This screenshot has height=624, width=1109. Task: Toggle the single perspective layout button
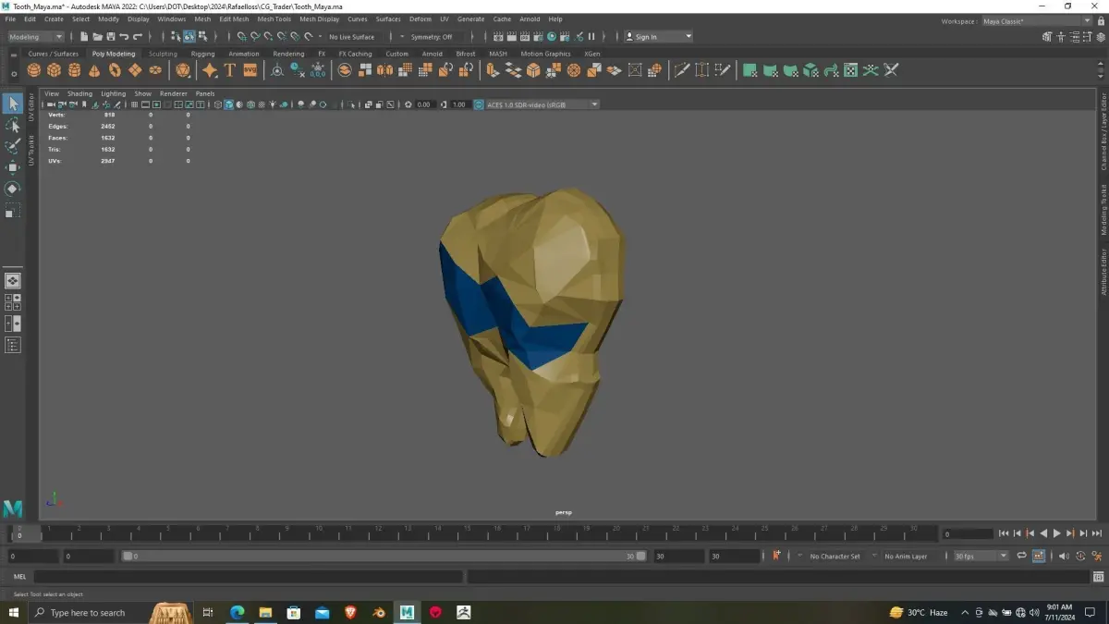click(13, 280)
